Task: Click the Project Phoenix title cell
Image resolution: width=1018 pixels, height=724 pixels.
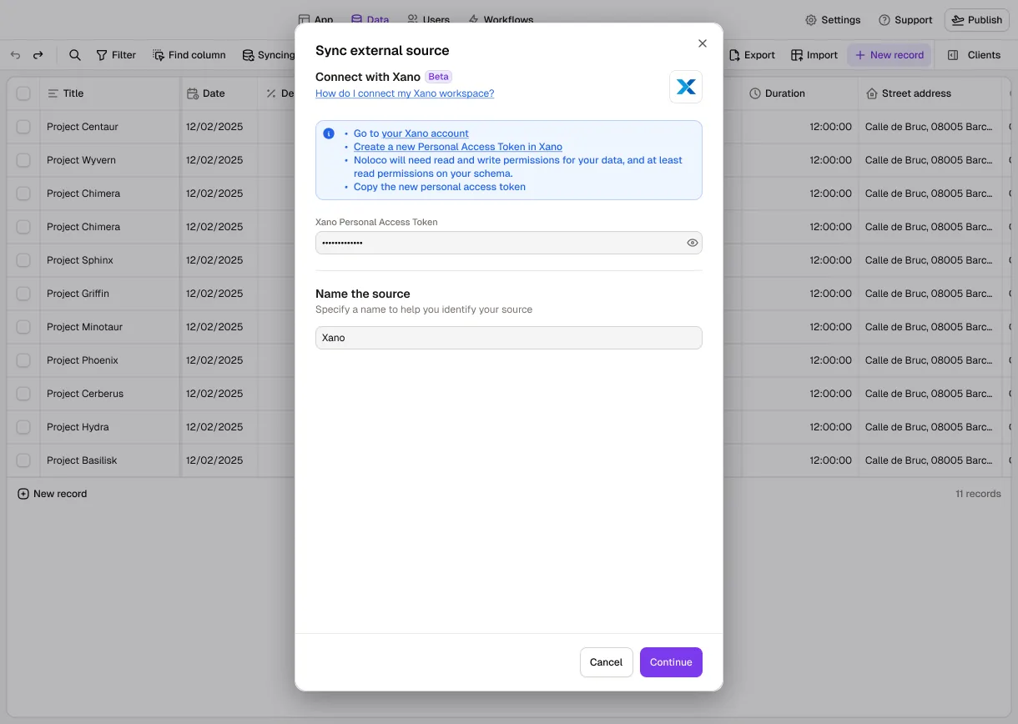Action: click(x=109, y=360)
